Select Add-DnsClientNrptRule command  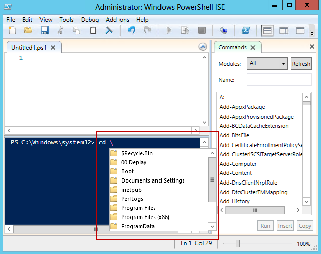pos(249,183)
